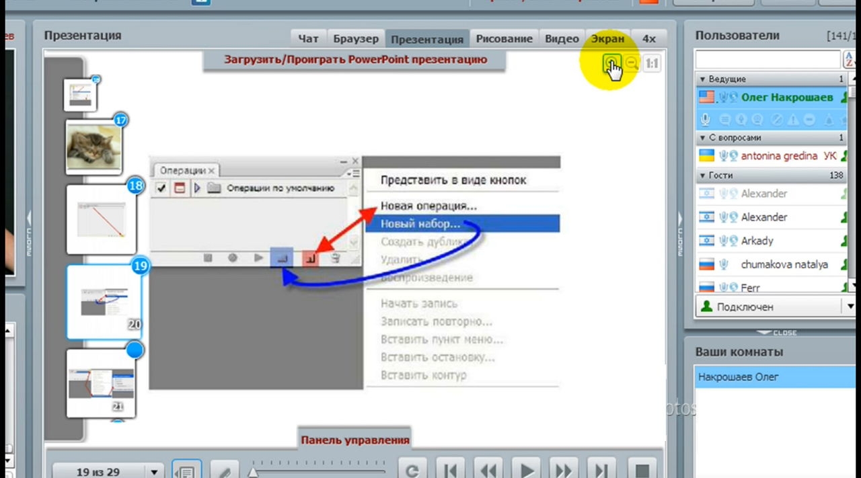Click microphone icon beside chumakova natalya
This screenshot has width=861, height=478.
tap(724, 265)
